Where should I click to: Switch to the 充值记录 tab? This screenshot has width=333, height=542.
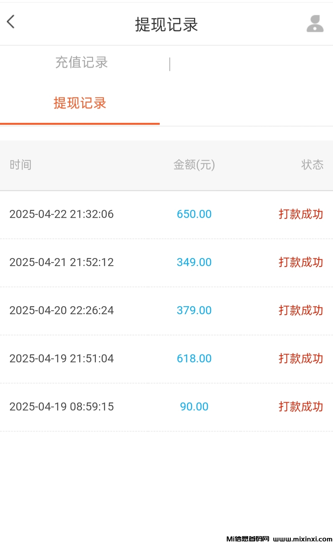coord(81,63)
